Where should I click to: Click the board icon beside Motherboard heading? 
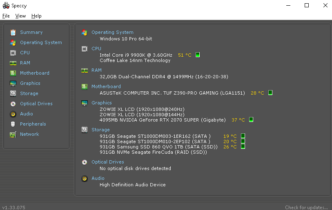click(x=85, y=86)
